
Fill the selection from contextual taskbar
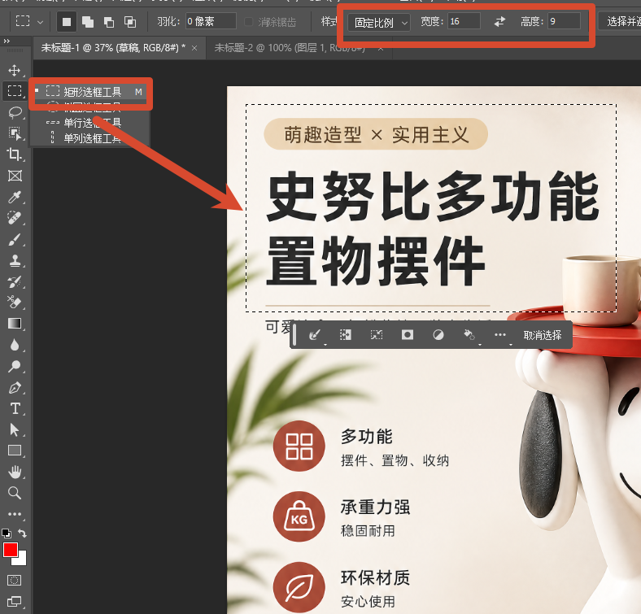pos(469,335)
